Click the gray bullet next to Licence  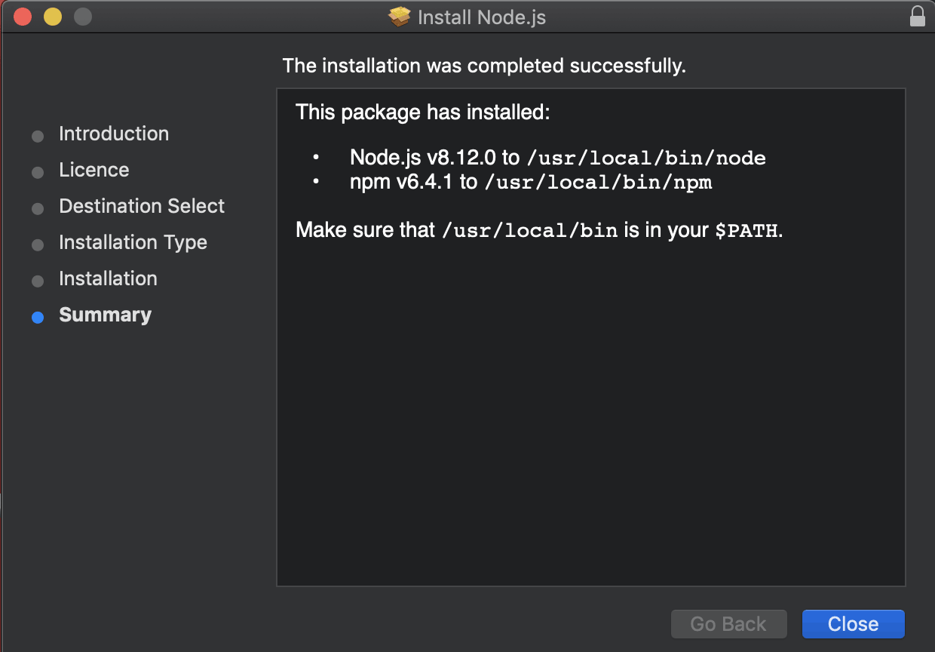(x=38, y=172)
